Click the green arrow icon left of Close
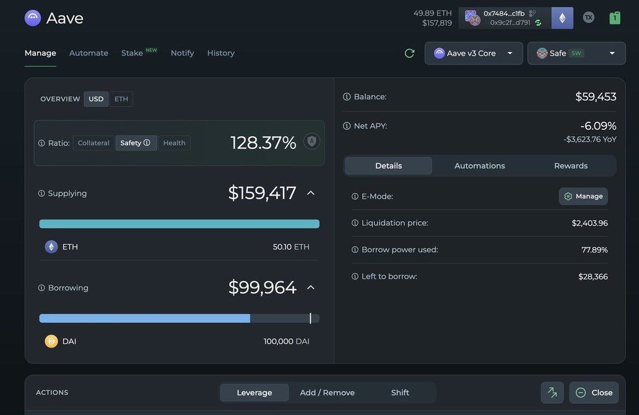 tap(552, 393)
